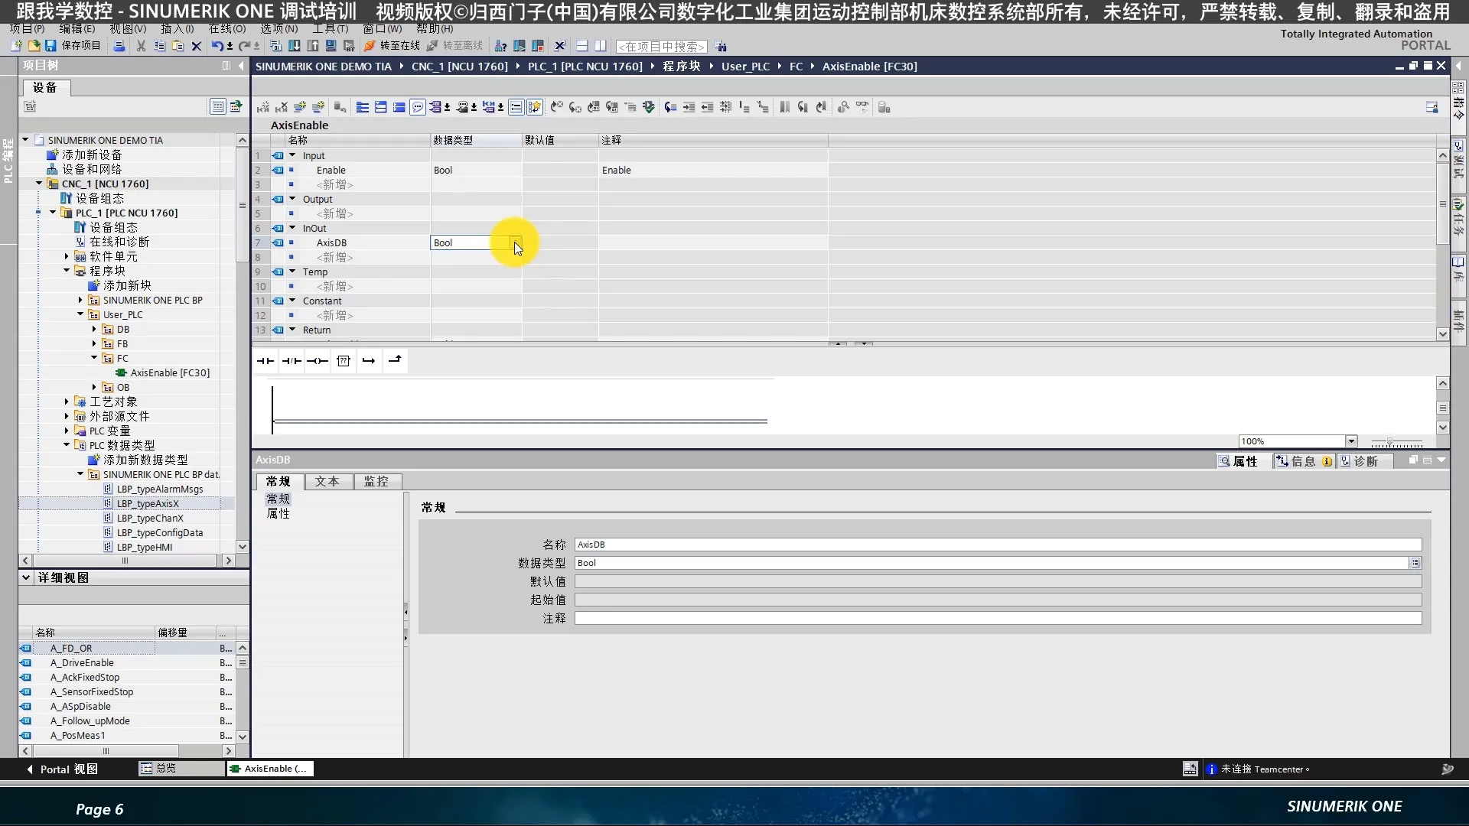Insert an empty box instruction

[x=344, y=361]
